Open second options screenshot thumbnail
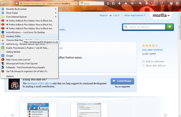181x117 pixels. click(x=89, y=110)
